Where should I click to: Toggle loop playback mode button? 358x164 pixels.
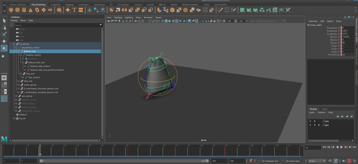[x=330, y=161]
